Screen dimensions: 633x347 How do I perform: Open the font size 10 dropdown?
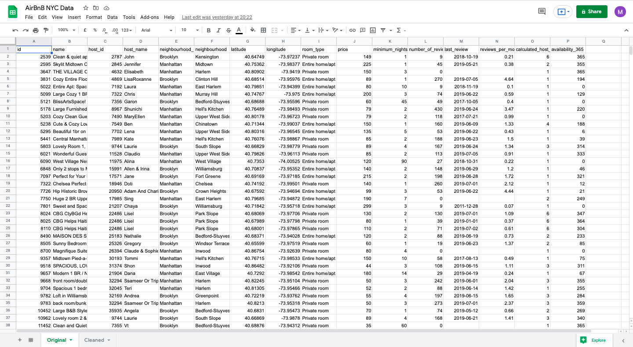tap(189, 30)
